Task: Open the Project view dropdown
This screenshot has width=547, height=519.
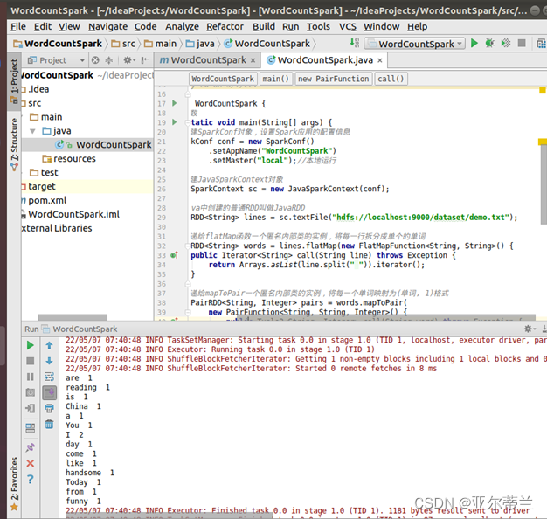Action: [82, 60]
